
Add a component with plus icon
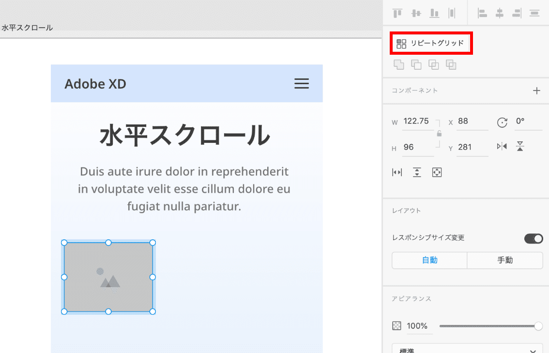tap(536, 91)
